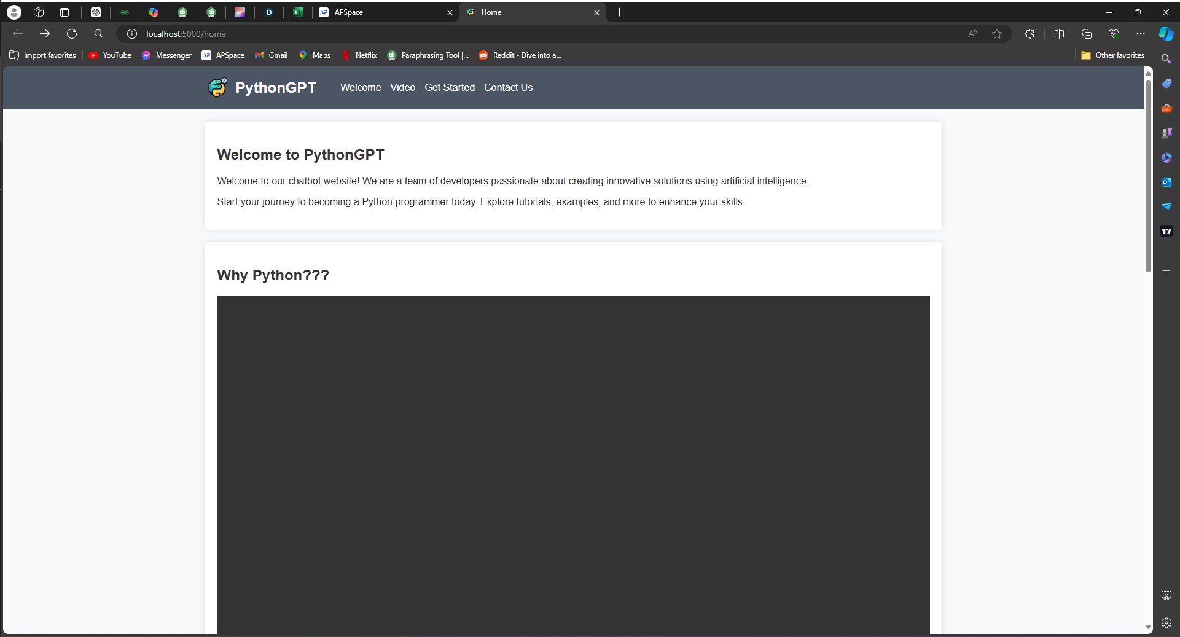Open sidebar Microsoft 365 icon
This screenshot has width=1180, height=637.
pos(1166,157)
